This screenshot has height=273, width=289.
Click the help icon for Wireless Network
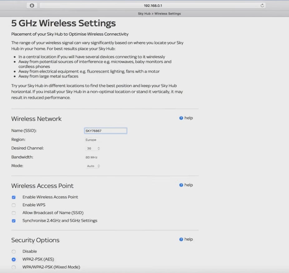point(181,118)
